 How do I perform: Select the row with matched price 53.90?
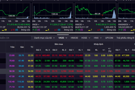point(67,71)
